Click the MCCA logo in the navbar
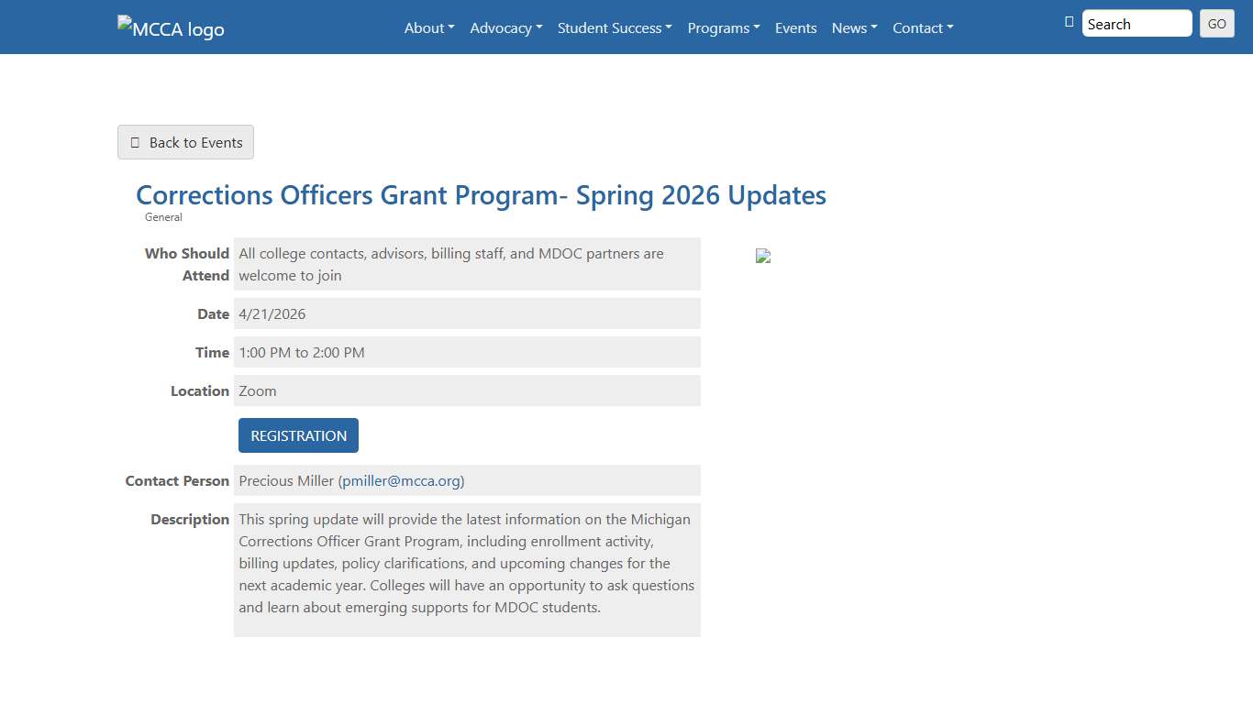Viewport: 1253px width, 704px height. 170,27
